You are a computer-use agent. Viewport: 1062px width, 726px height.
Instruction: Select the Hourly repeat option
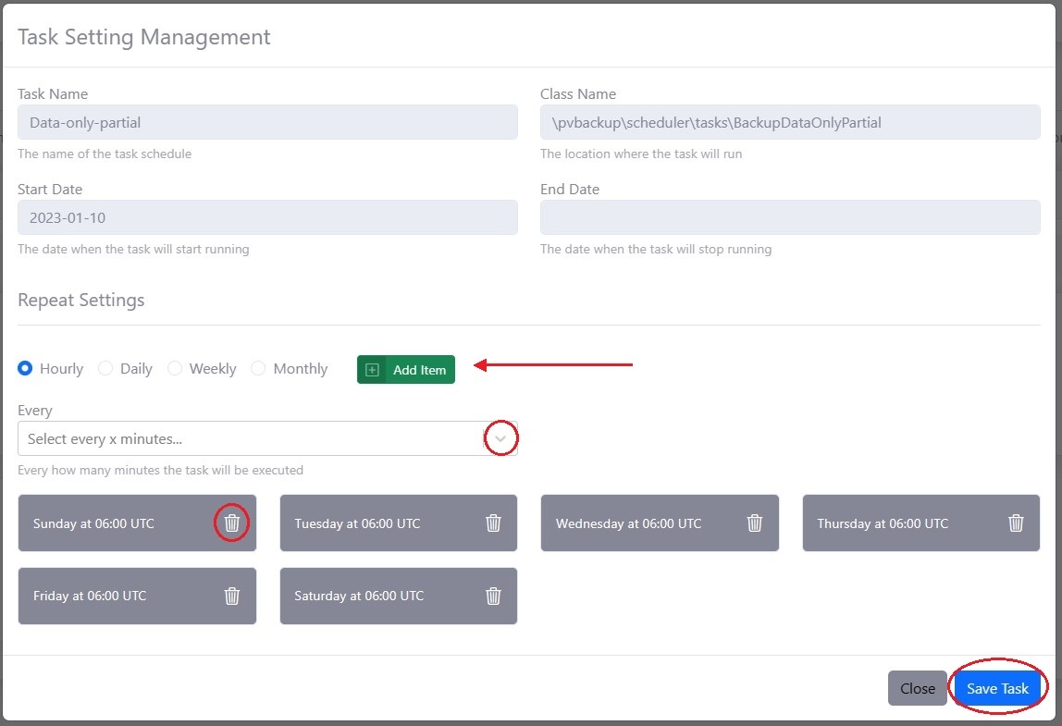(x=26, y=369)
